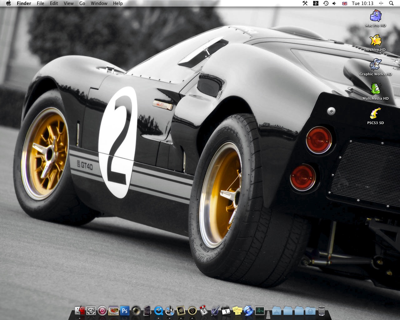The width and height of the screenshot is (400, 320).
Task: Open the Apple menu
Action: [8, 3]
